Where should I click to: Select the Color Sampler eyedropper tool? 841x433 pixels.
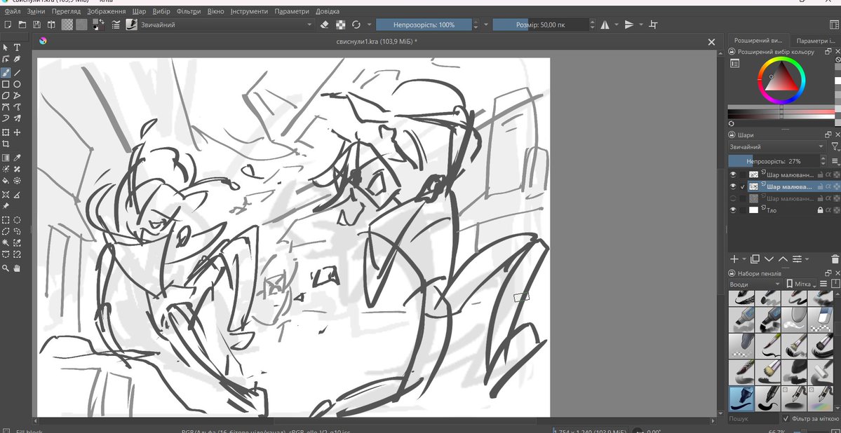(17, 158)
